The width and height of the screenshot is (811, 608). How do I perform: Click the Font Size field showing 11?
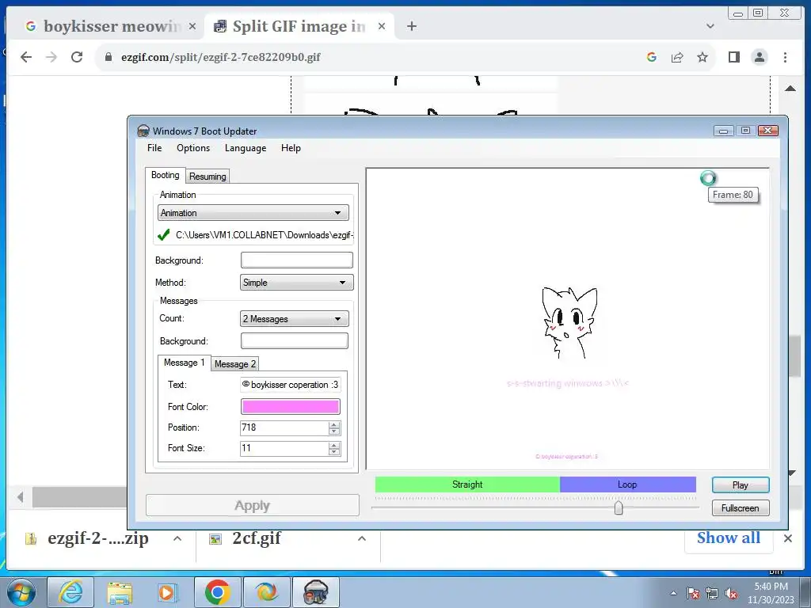[x=284, y=448]
